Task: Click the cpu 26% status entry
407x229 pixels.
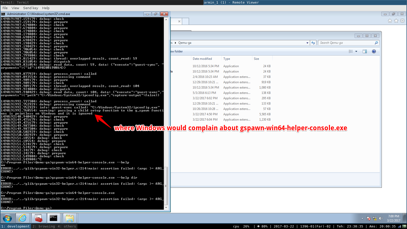Action: 241,226
